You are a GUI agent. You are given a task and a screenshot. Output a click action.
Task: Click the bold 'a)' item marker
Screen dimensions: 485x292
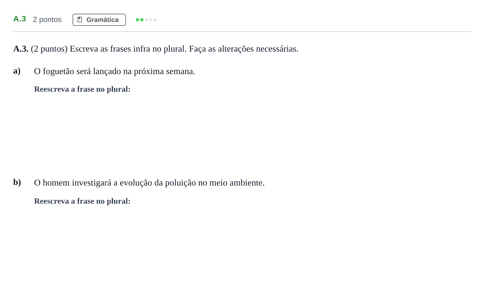[x=17, y=71]
